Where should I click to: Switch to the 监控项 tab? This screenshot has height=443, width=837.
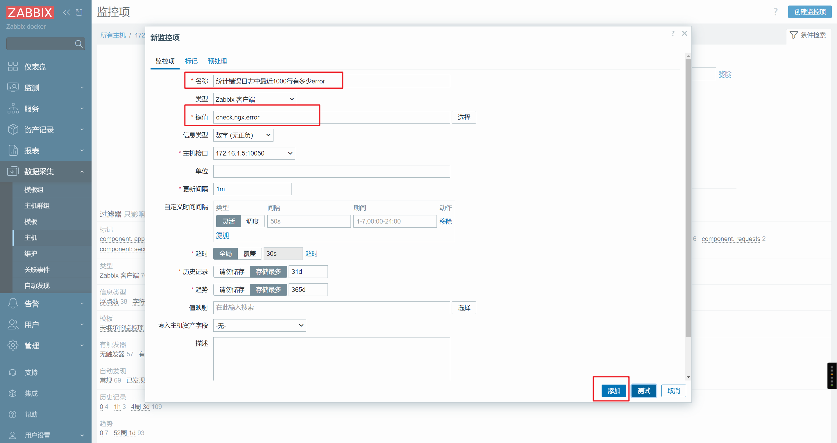coord(165,61)
